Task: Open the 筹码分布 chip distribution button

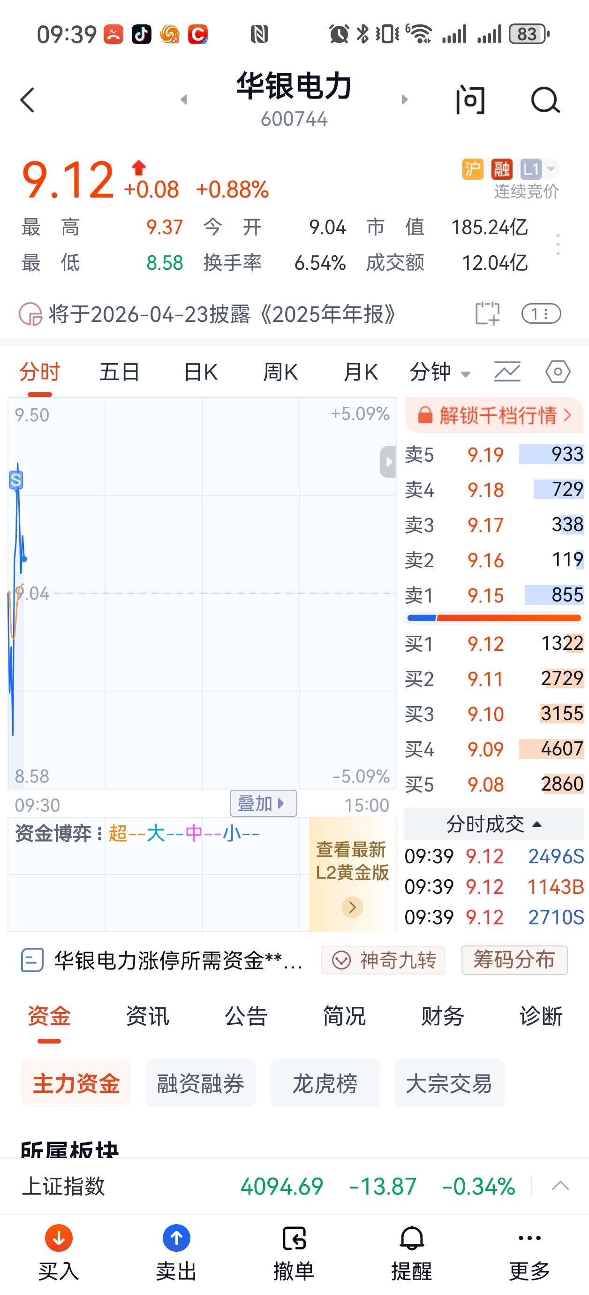Action: [514, 960]
